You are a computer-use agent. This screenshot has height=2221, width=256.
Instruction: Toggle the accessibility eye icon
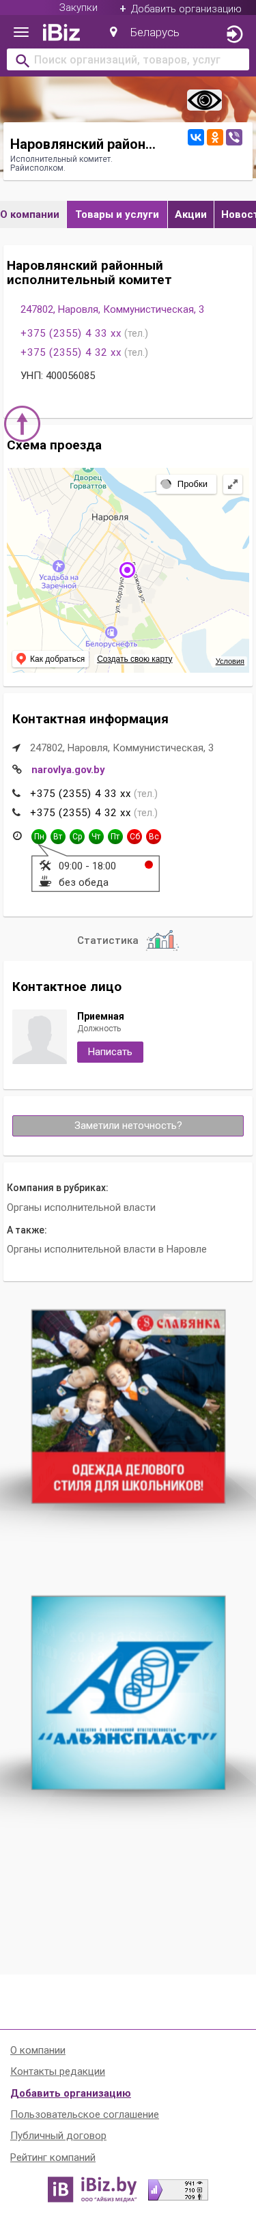[x=204, y=101]
